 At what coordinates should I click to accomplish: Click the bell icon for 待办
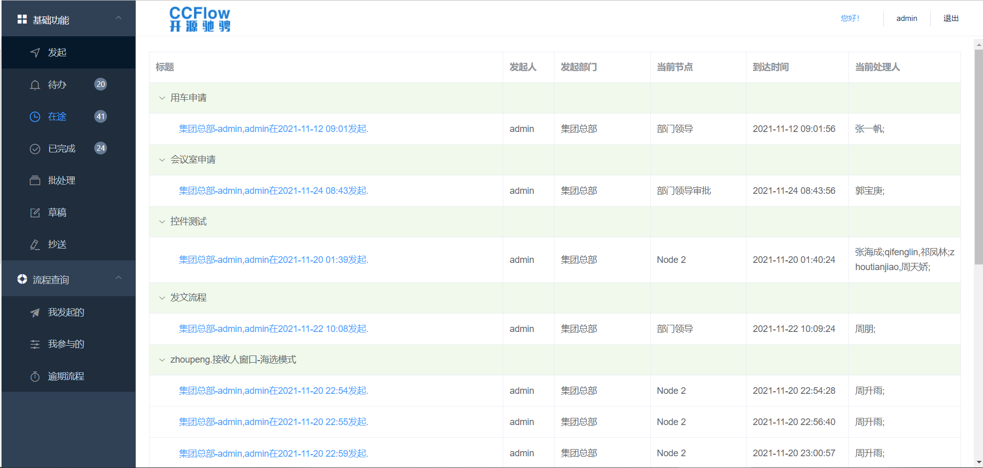pyautogui.click(x=35, y=85)
